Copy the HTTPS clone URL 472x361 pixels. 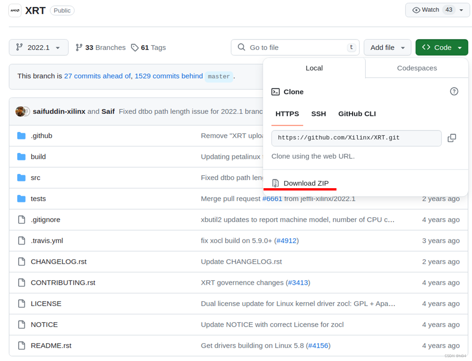(452, 138)
